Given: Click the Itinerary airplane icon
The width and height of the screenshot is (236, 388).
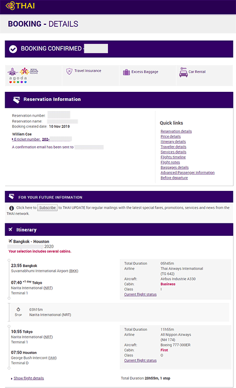Looking at the screenshot, I should 10,230.
